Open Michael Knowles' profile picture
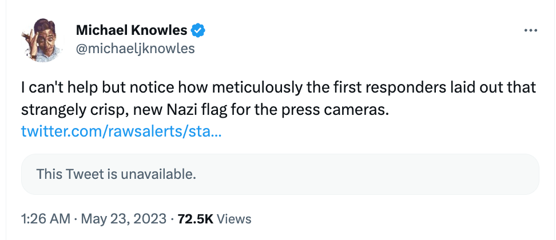 (x=44, y=39)
